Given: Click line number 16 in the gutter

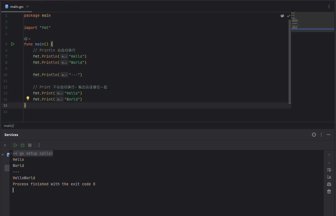Looking at the screenshot, I should point(6,111).
